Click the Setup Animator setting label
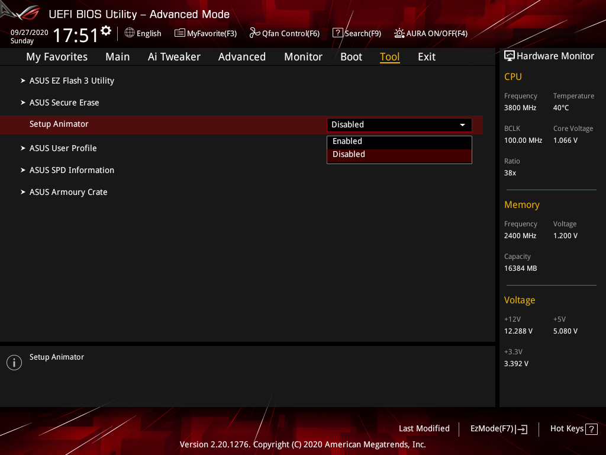 click(59, 124)
